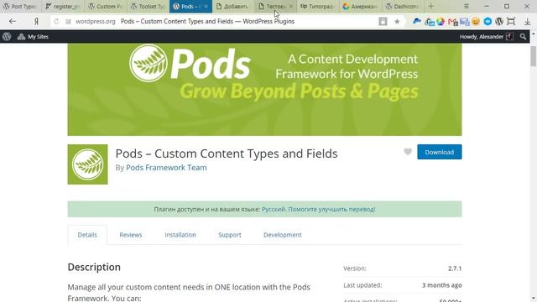Open reader mode icon in address bar

click(383, 21)
